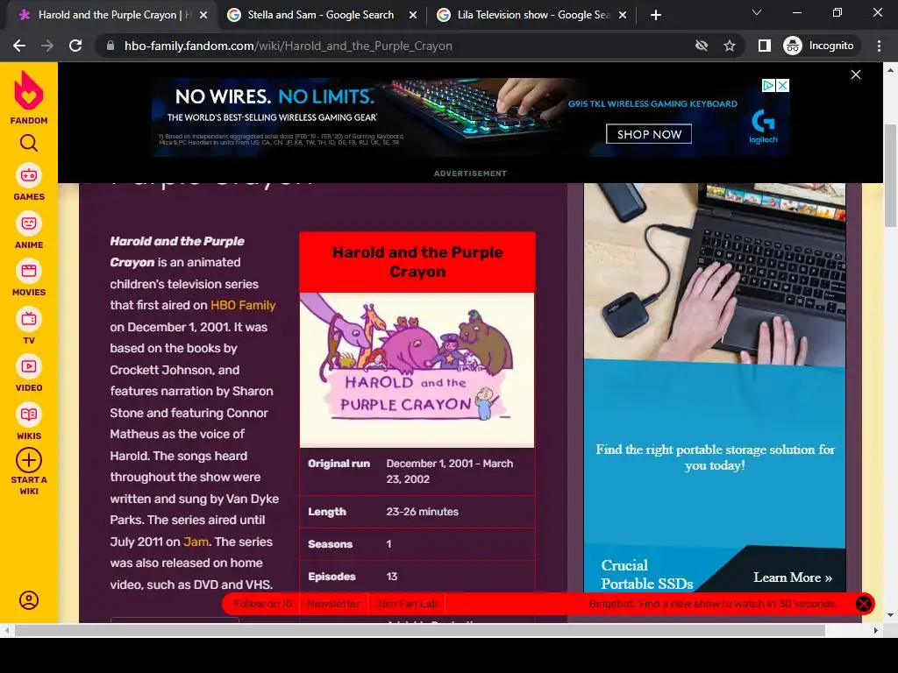
Task: Click the red infobox title Harold and the Purple Crayon
Action: [417, 262]
